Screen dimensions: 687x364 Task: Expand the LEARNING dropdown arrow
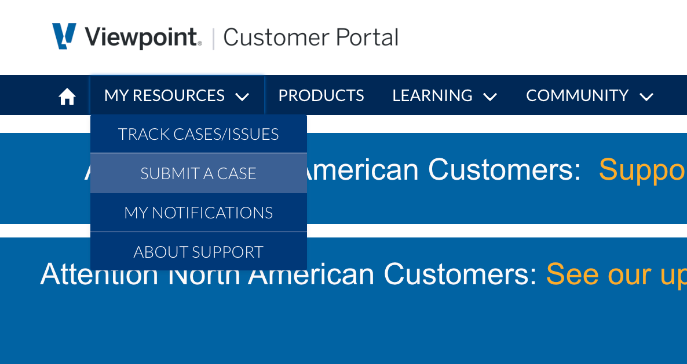[490, 96]
